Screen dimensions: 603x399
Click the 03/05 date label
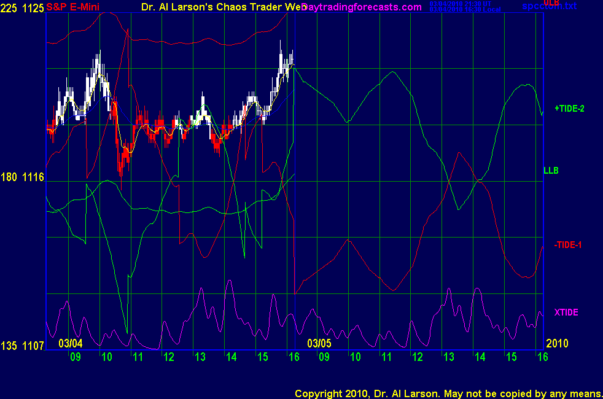[x=319, y=343]
